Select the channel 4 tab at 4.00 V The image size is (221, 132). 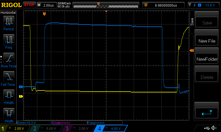click(x=110, y=128)
